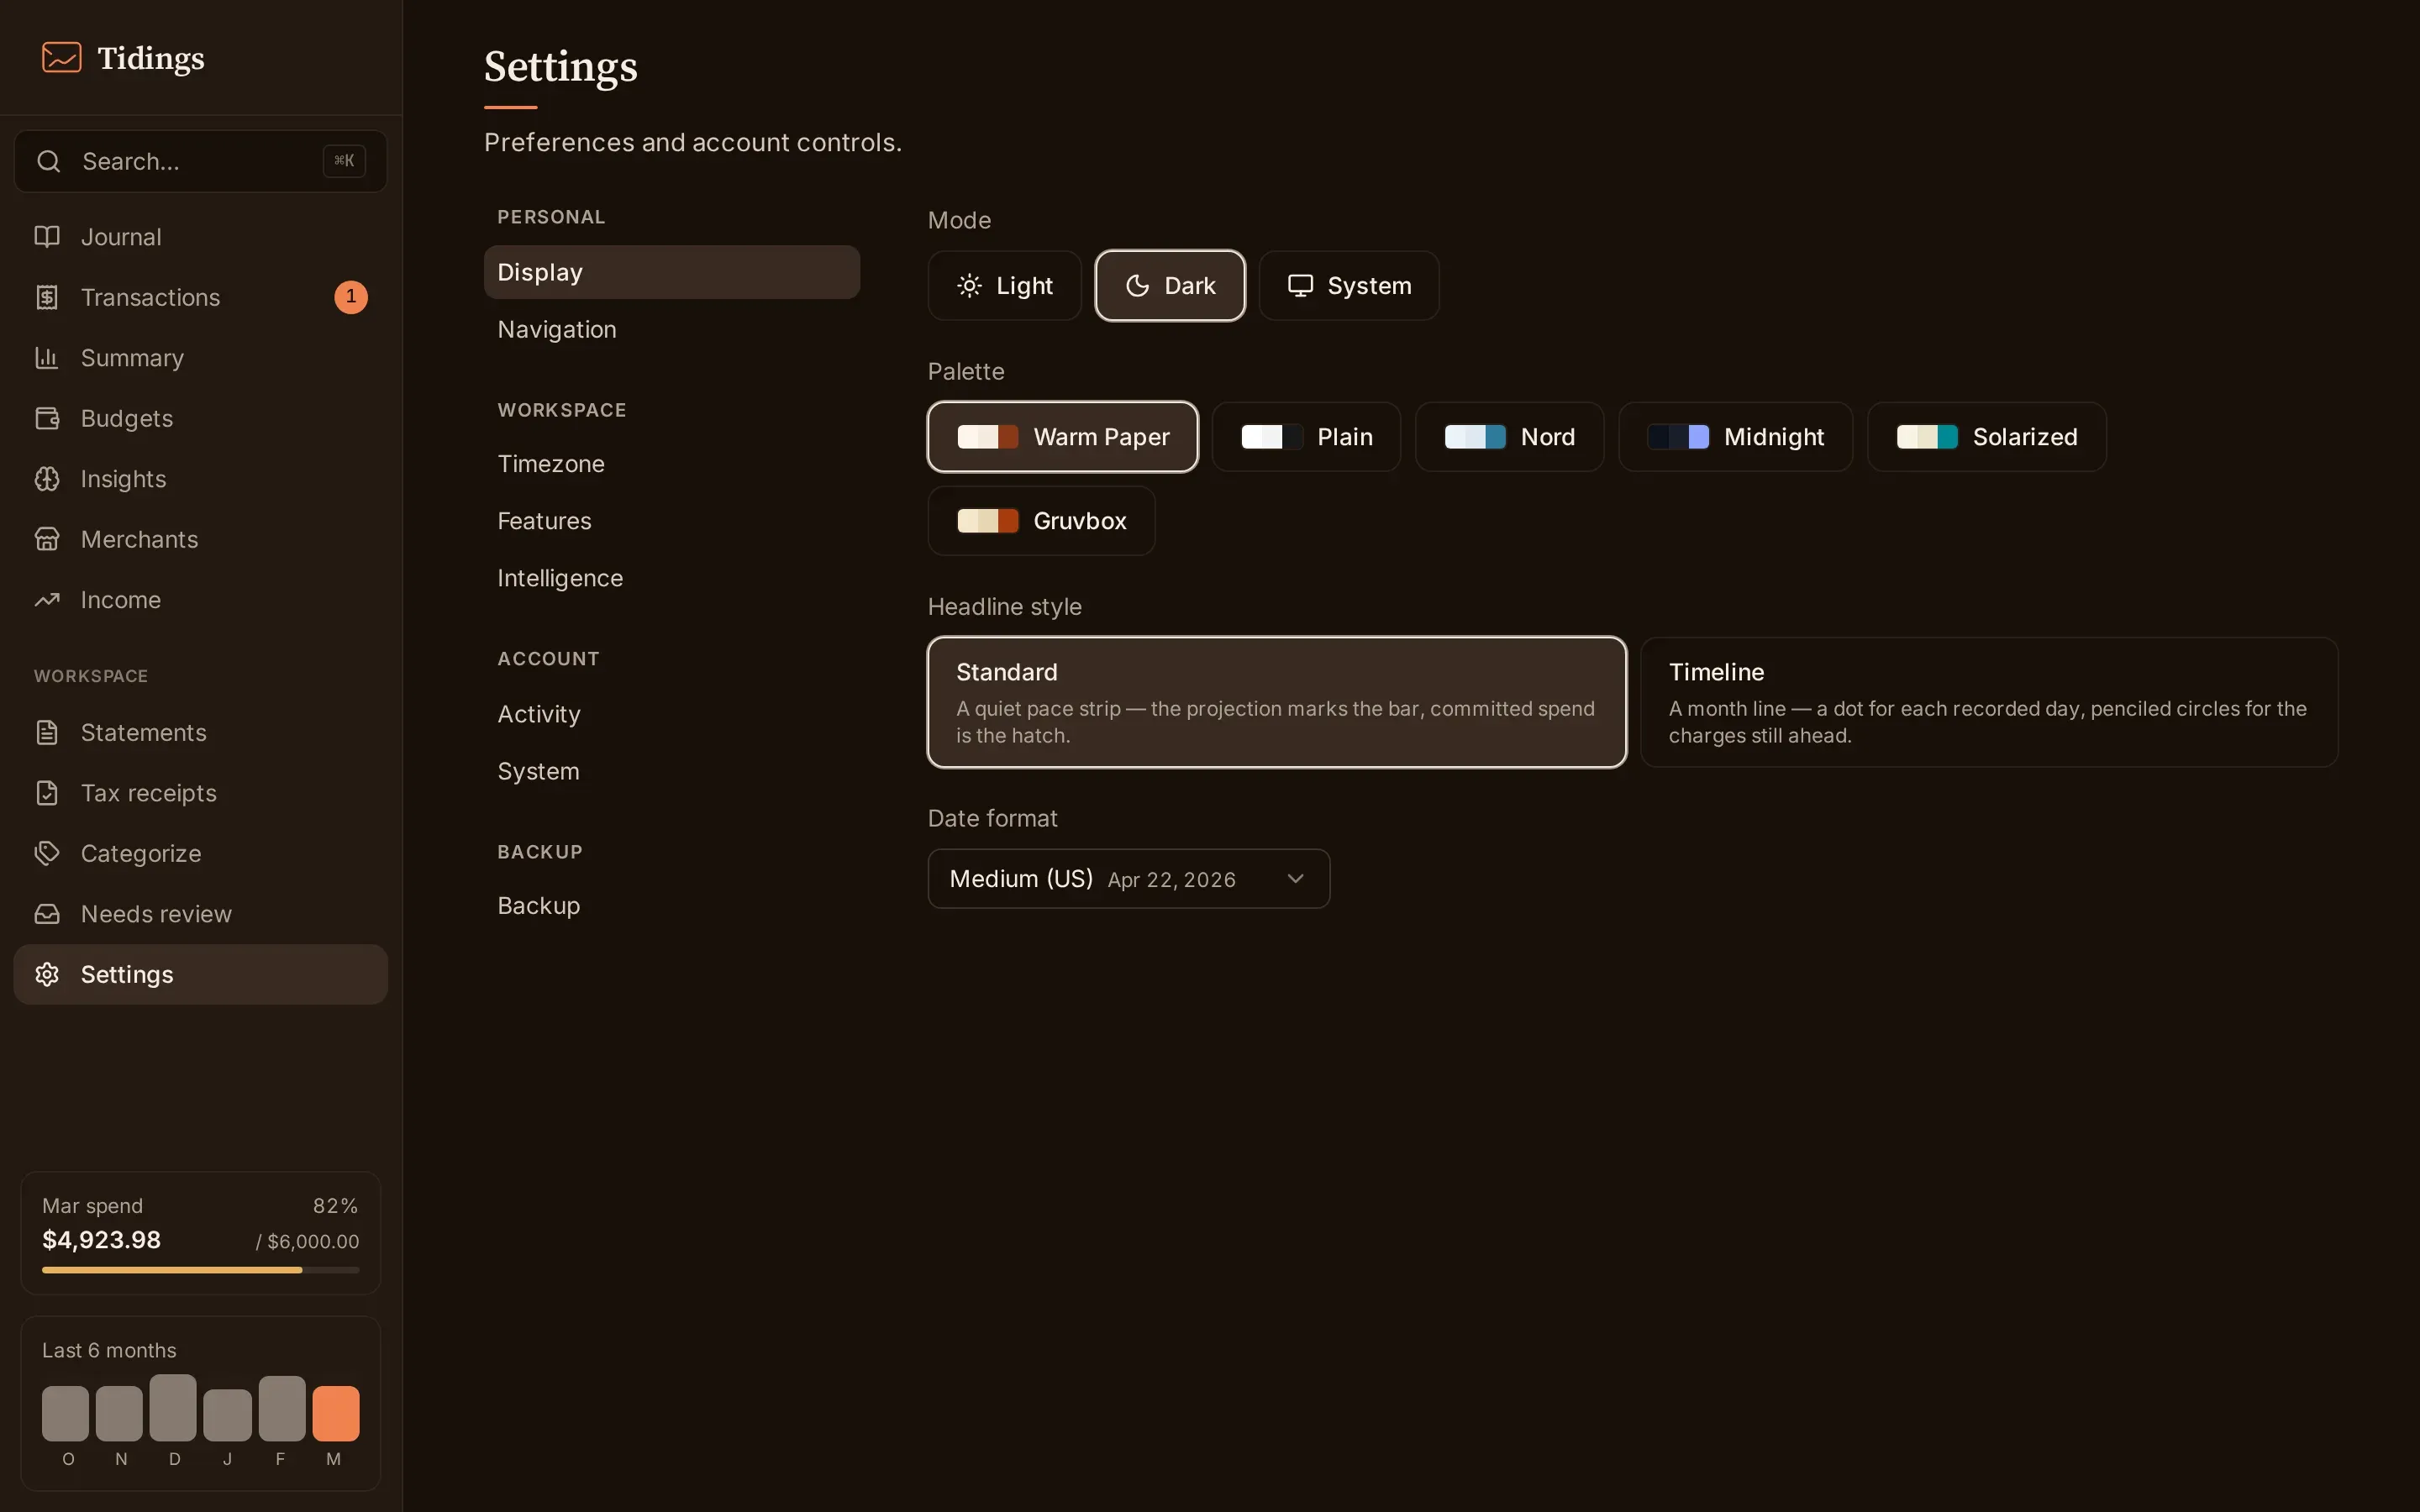Open the Budgets page
Image resolution: width=2420 pixels, height=1512 pixels.
click(200, 418)
